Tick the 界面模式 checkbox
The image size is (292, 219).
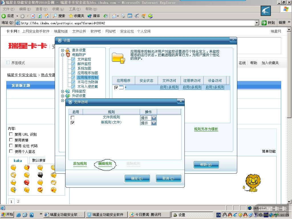click(8, 62)
